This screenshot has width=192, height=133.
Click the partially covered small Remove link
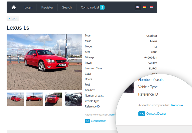[x=112, y=115]
